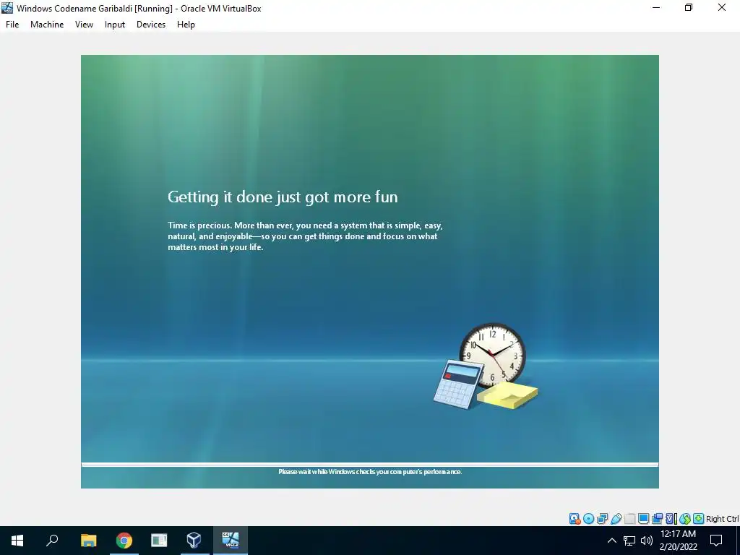Show hidden system tray icons

click(611, 541)
